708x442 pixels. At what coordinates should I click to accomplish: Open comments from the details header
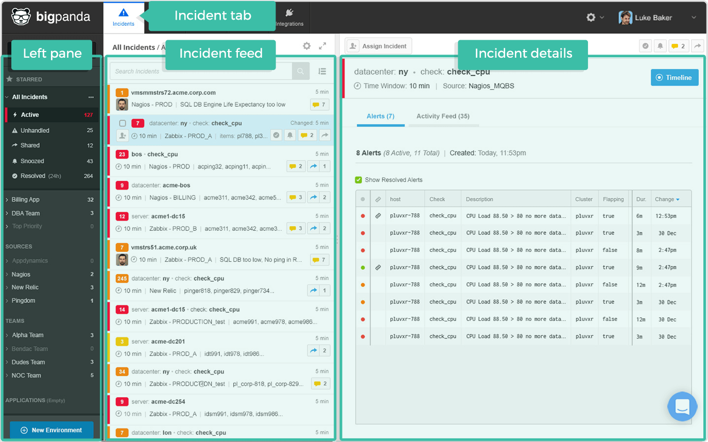pos(679,46)
